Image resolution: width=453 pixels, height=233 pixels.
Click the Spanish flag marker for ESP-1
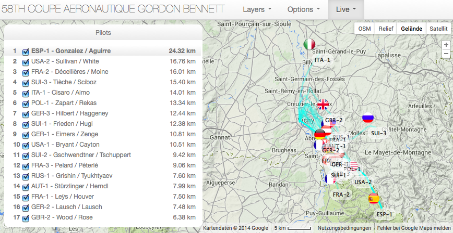click(x=374, y=199)
